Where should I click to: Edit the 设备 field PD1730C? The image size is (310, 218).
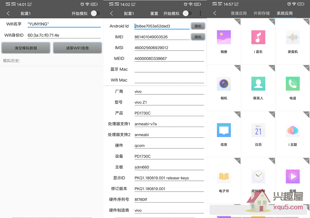[169, 156]
